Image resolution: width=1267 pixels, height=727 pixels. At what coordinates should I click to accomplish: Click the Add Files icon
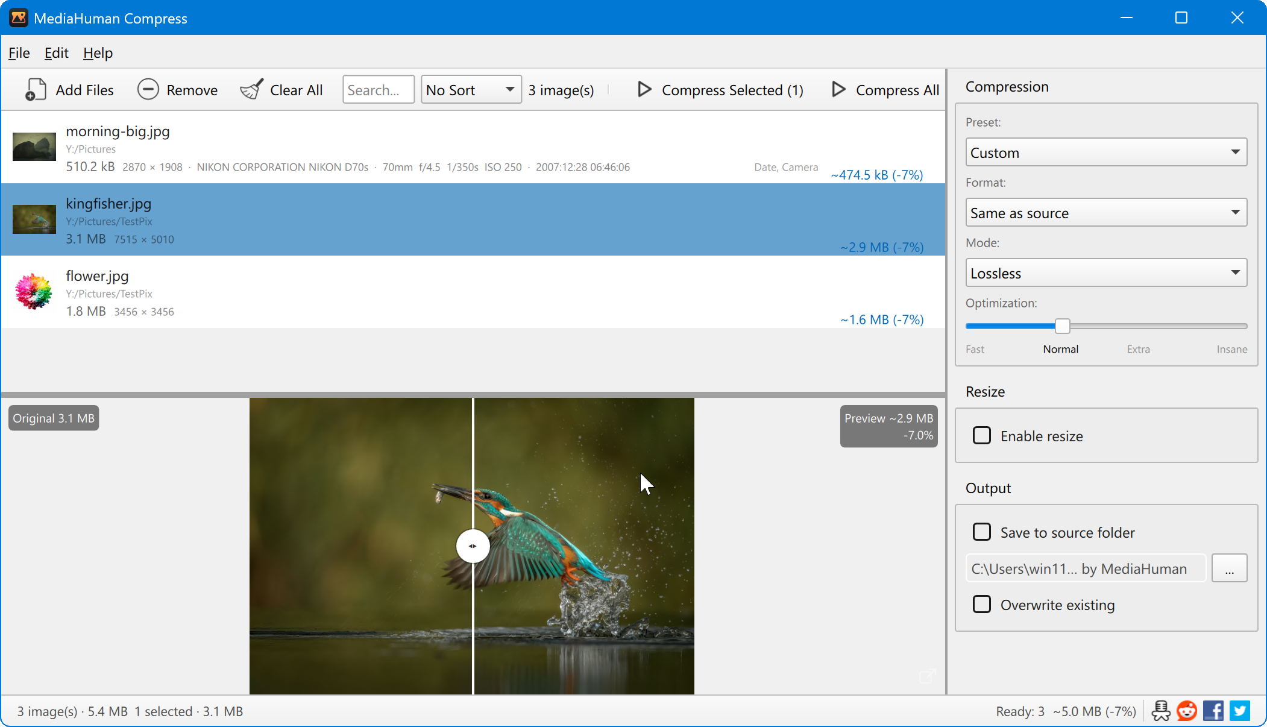pos(36,90)
